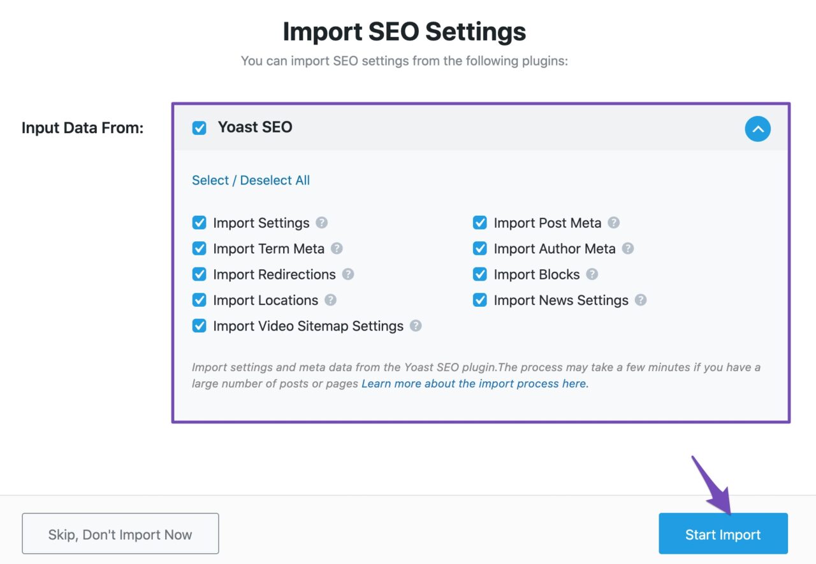Click help icon beside Import Redirections
Image resolution: width=816 pixels, height=564 pixels.
click(348, 274)
